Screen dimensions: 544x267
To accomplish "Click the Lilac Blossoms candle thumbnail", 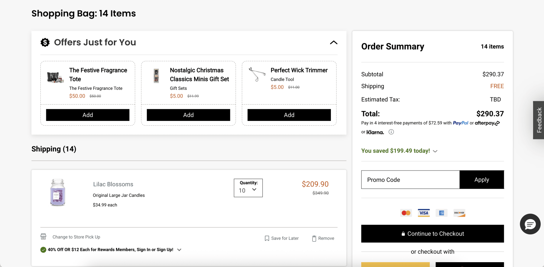I will coord(58,193).
